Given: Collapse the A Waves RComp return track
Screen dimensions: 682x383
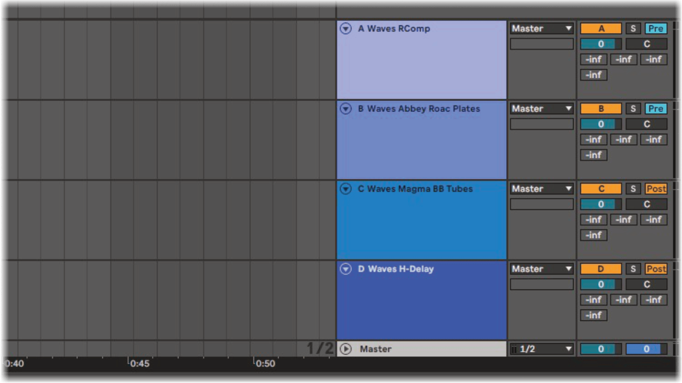Looking at the screenshot, I should (x=346, y=28).
